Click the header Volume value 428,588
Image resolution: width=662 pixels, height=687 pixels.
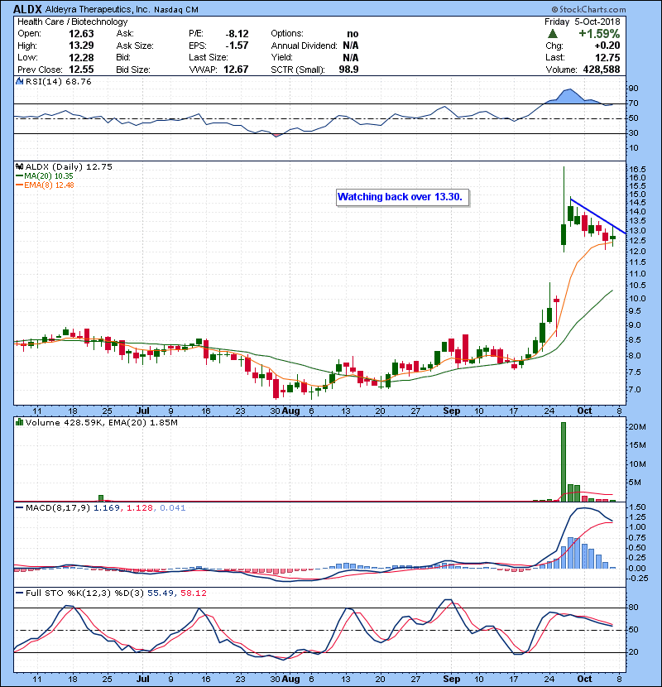click(602, 70)
